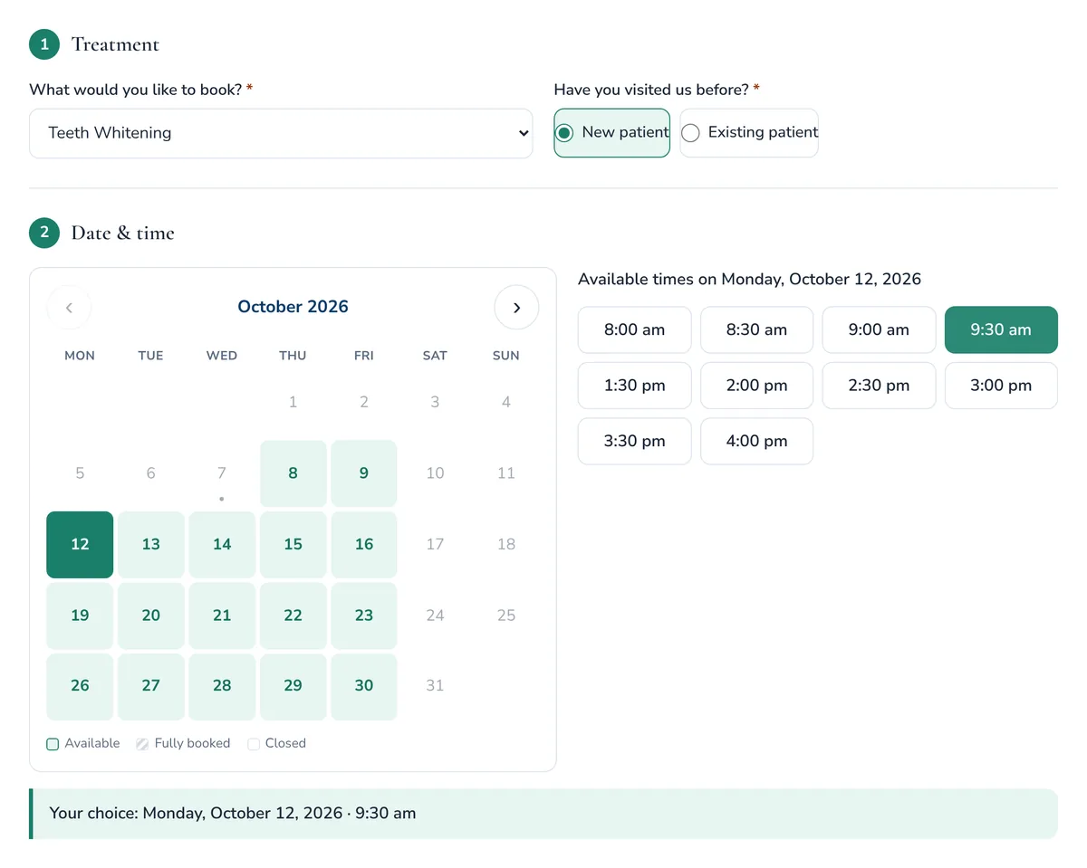Click the step 1 Treatment heading

(115, 44)
